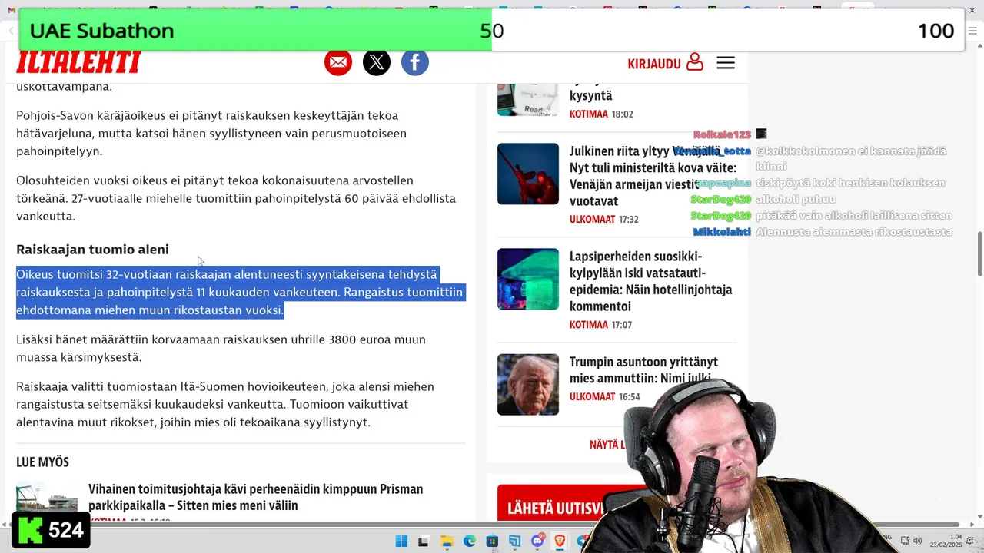Click the KIRJAUDU login link
984x553 pixels.
tap(665, 63)
